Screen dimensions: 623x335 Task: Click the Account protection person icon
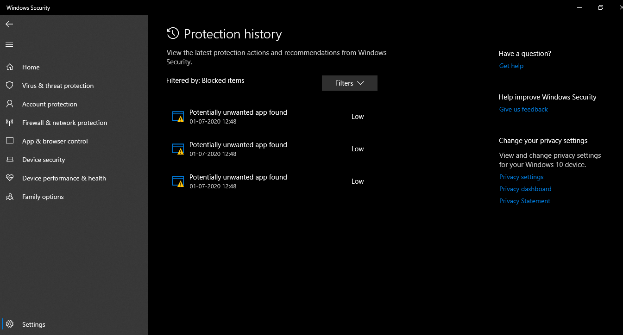[x=9, y=104]
